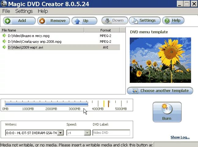Click the DVD Label input field
This screenshot has width=198, height=147.
coord(111,133)
